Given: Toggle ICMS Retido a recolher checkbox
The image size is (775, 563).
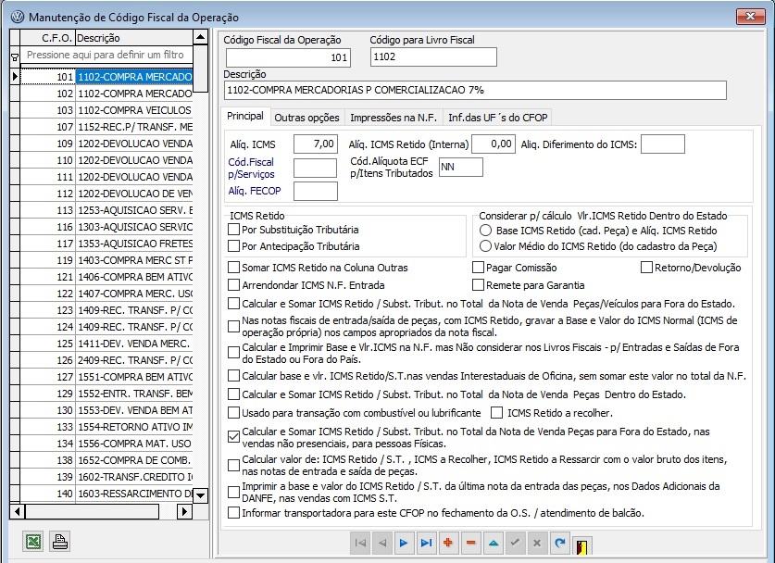Looking at the screenshot, I should click(x=496, y=413).
